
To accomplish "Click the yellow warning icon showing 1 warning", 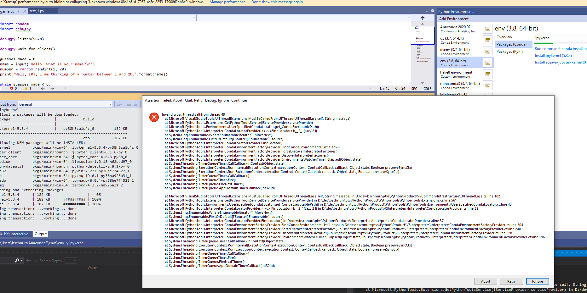I will point(27,88).
